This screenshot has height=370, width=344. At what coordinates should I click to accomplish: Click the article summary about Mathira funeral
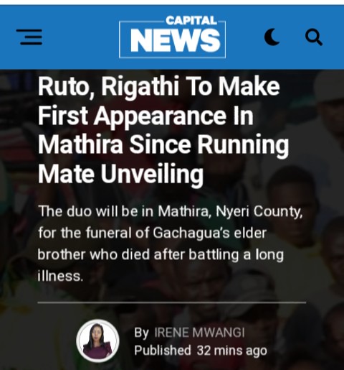tap(170, 244)
